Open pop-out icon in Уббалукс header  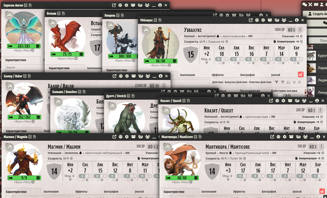click(x=251, y=20)
